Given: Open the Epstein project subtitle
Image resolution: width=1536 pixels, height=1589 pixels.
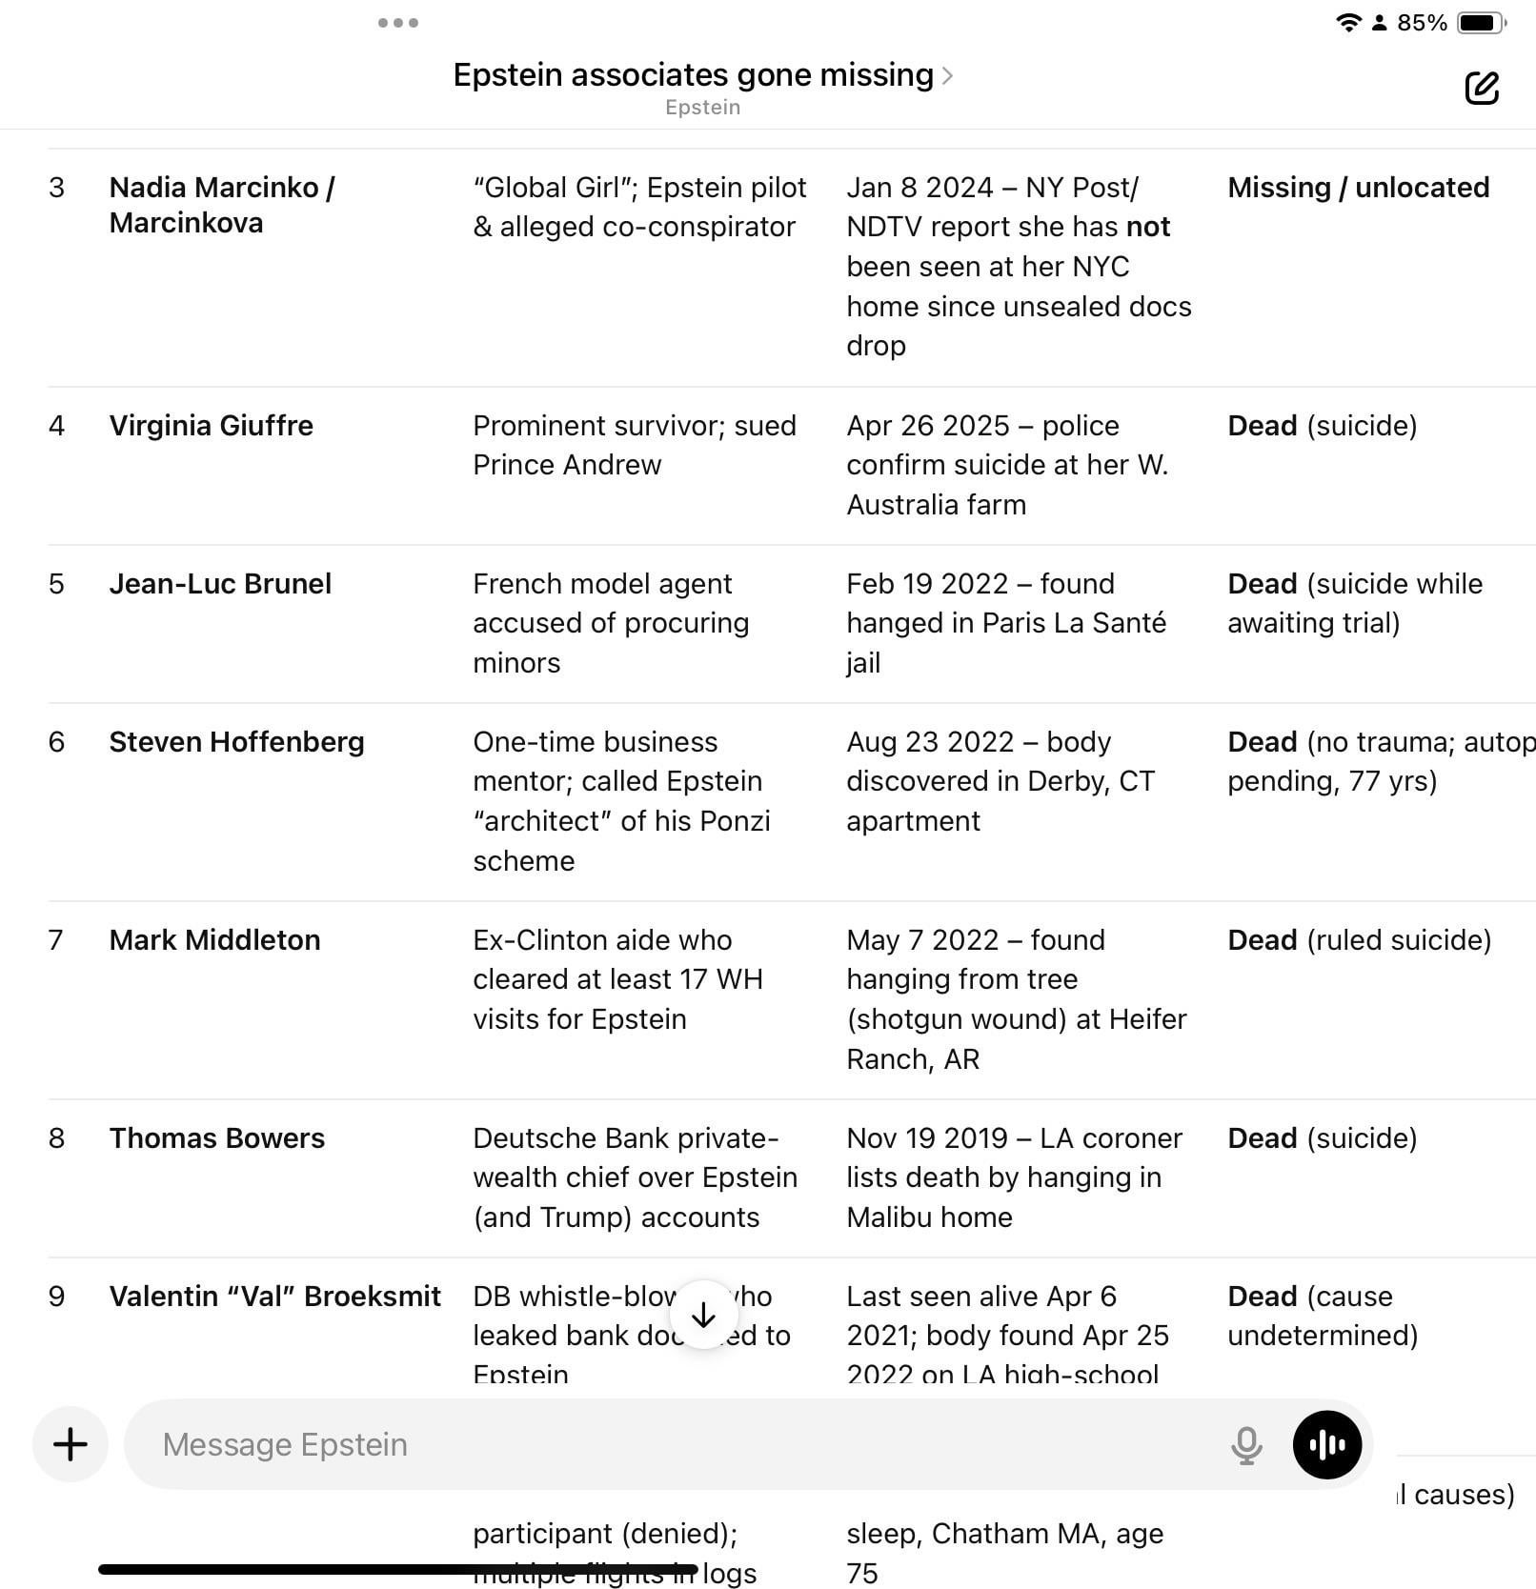Looking at the screenshot, I should tap(703, 107).
